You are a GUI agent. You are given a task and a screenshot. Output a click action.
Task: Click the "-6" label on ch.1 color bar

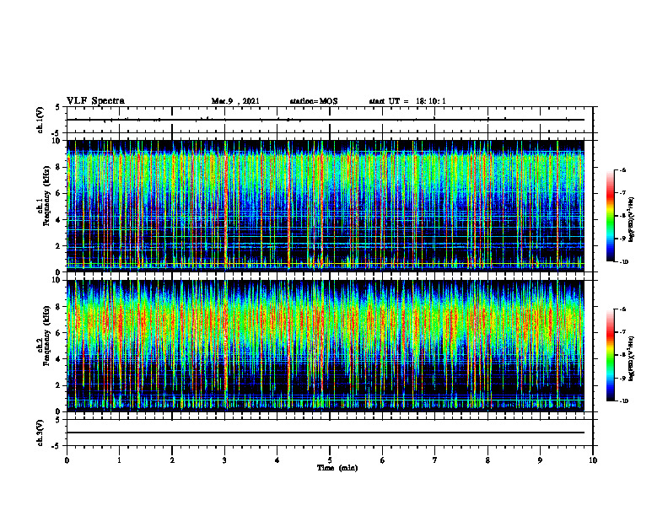(622, 169)
